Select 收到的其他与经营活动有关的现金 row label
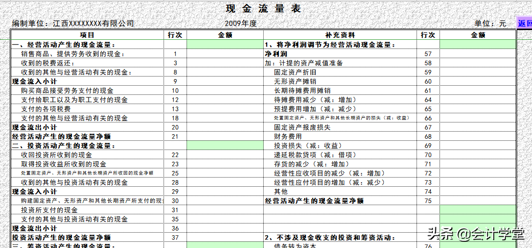Image resolution: width=532 pixels, height=248 pixels. coord(76,72)
